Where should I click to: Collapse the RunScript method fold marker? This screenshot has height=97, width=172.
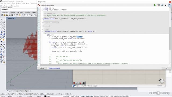pyautogui.click(x=42, y=31)
